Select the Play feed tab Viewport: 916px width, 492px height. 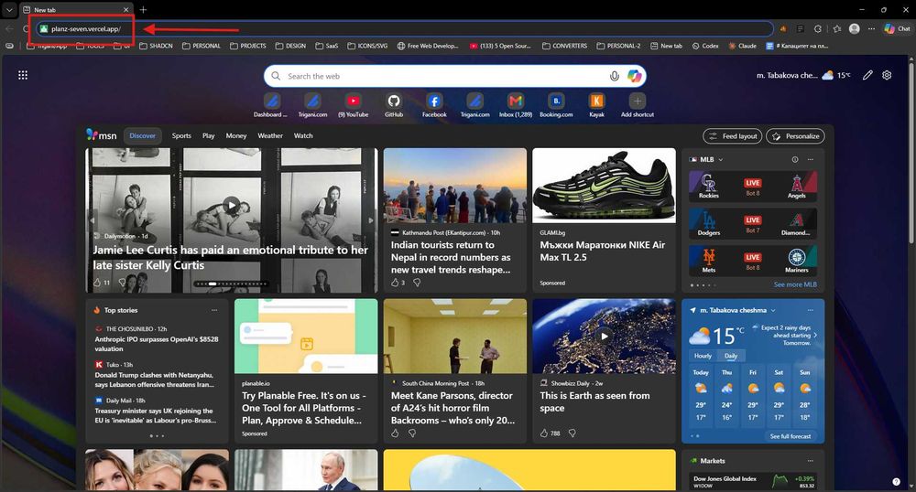(209, 135)
